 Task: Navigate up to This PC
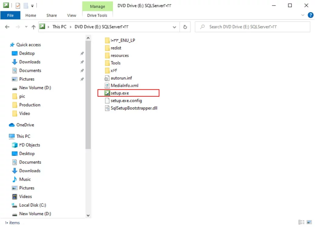34,27
